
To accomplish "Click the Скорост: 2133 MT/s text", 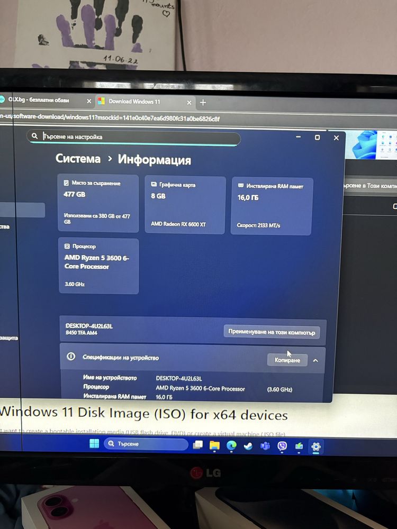I will 259,225.
